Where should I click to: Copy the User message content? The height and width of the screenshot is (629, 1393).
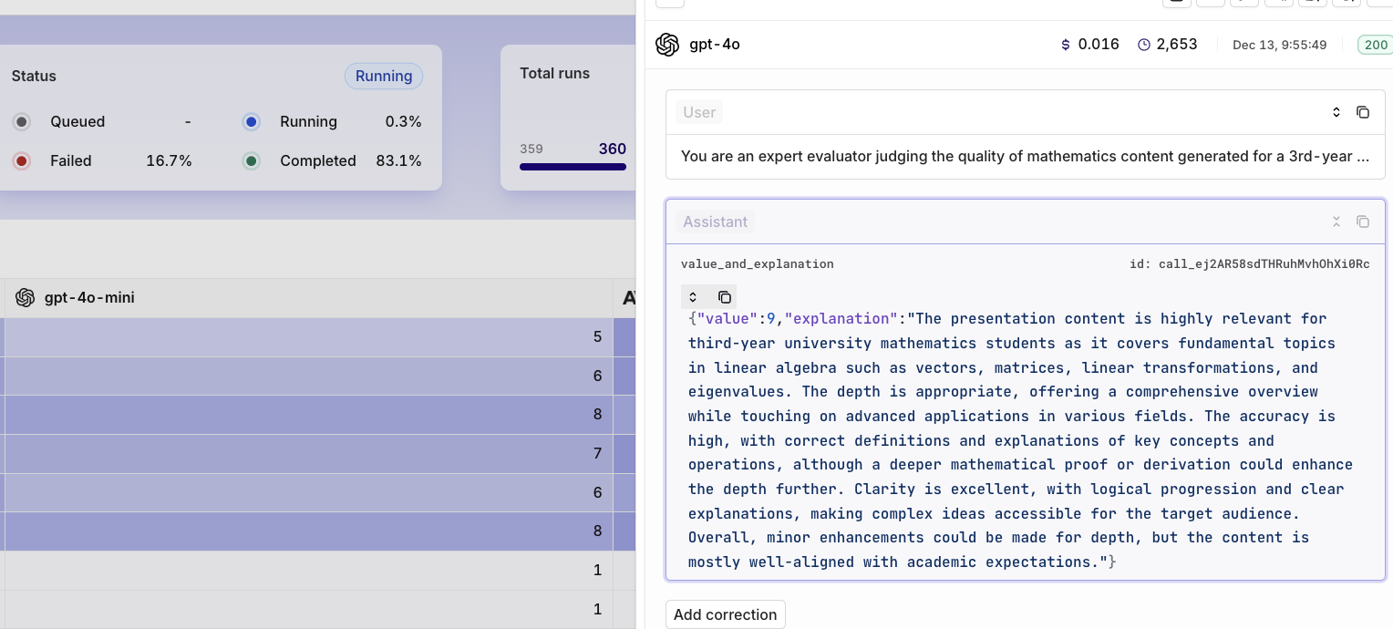(x=1363, y=112)
